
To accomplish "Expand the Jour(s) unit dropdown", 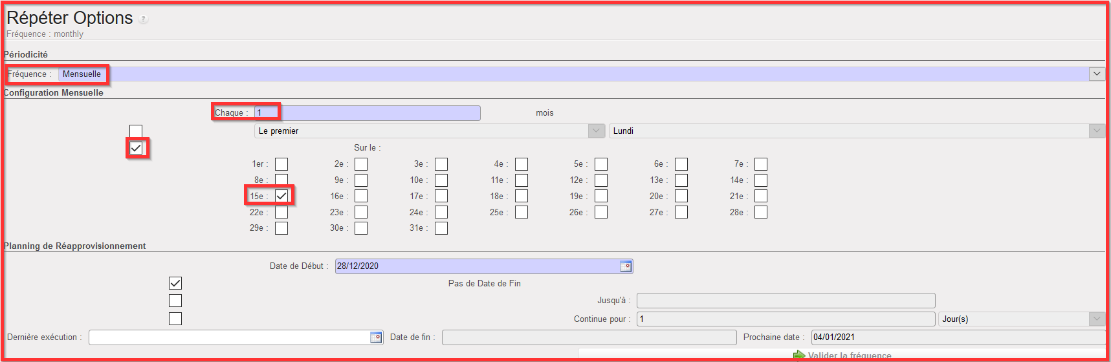I will pos(1097,319).
